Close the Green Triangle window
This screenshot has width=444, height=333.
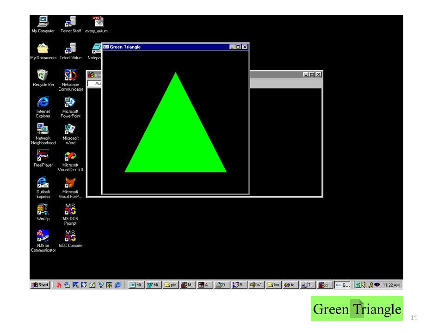click(x=245, y=47)
